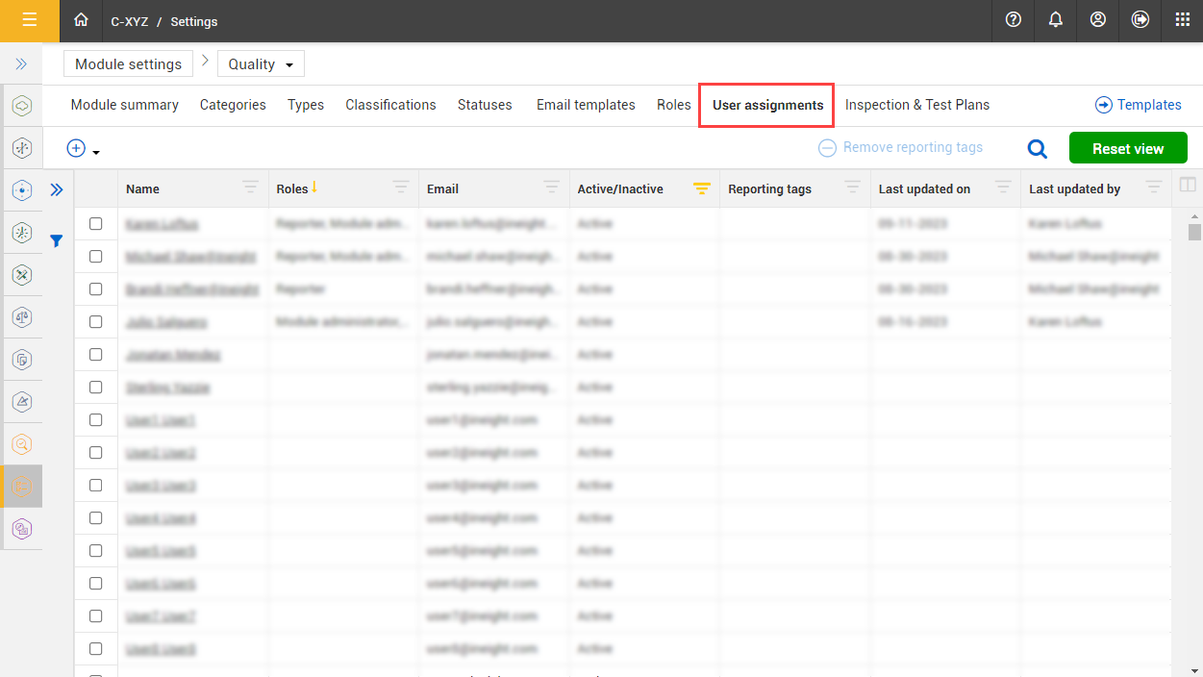Viewport: 1203px width, 677px height.
Task: Click the vertical scrollbar thumb
Action: pos(1194,232)
